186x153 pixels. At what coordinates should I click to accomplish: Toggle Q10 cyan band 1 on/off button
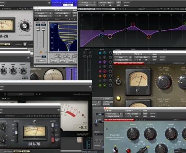(x=100, y=53)
